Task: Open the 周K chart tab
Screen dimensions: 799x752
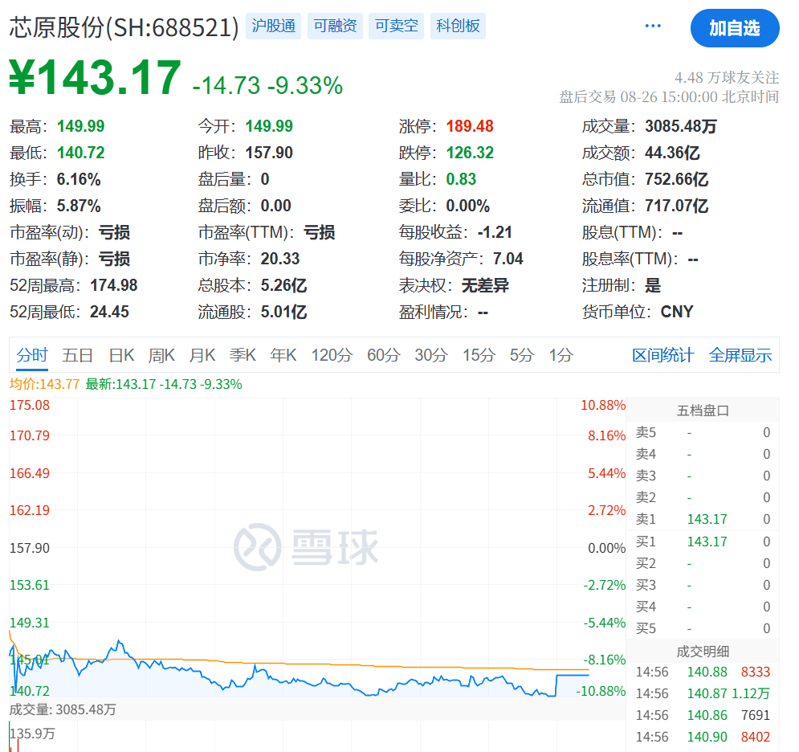Action: (x=161, y=355)
